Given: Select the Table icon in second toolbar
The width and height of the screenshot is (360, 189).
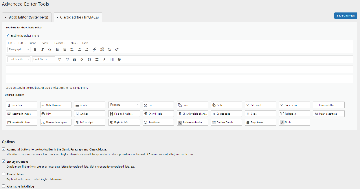Looking at the screenshot, I should [112, 59].
